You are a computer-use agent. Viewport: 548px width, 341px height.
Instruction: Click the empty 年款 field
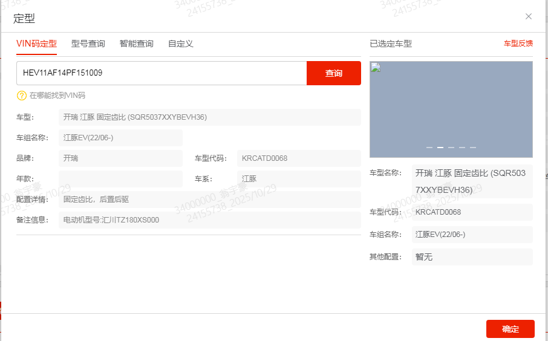pos(120,179)
